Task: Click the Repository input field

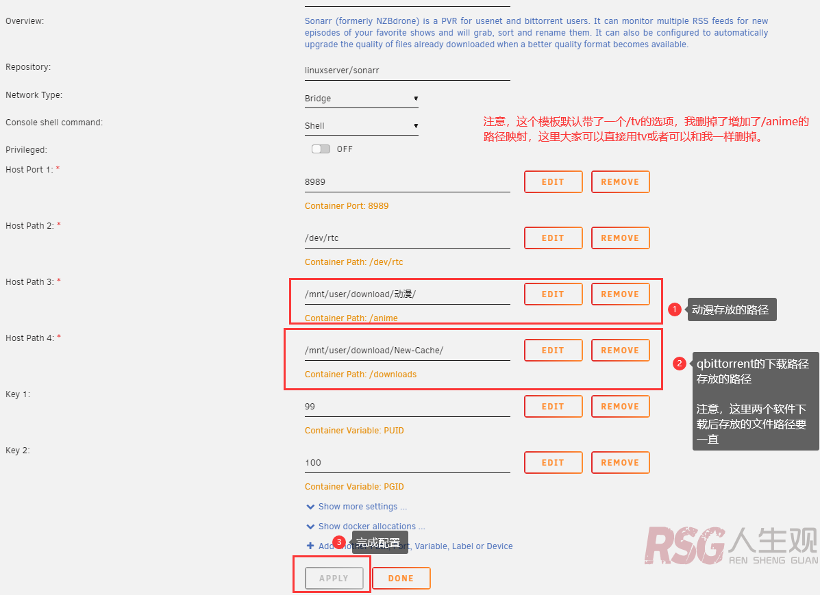Action: 407,71
